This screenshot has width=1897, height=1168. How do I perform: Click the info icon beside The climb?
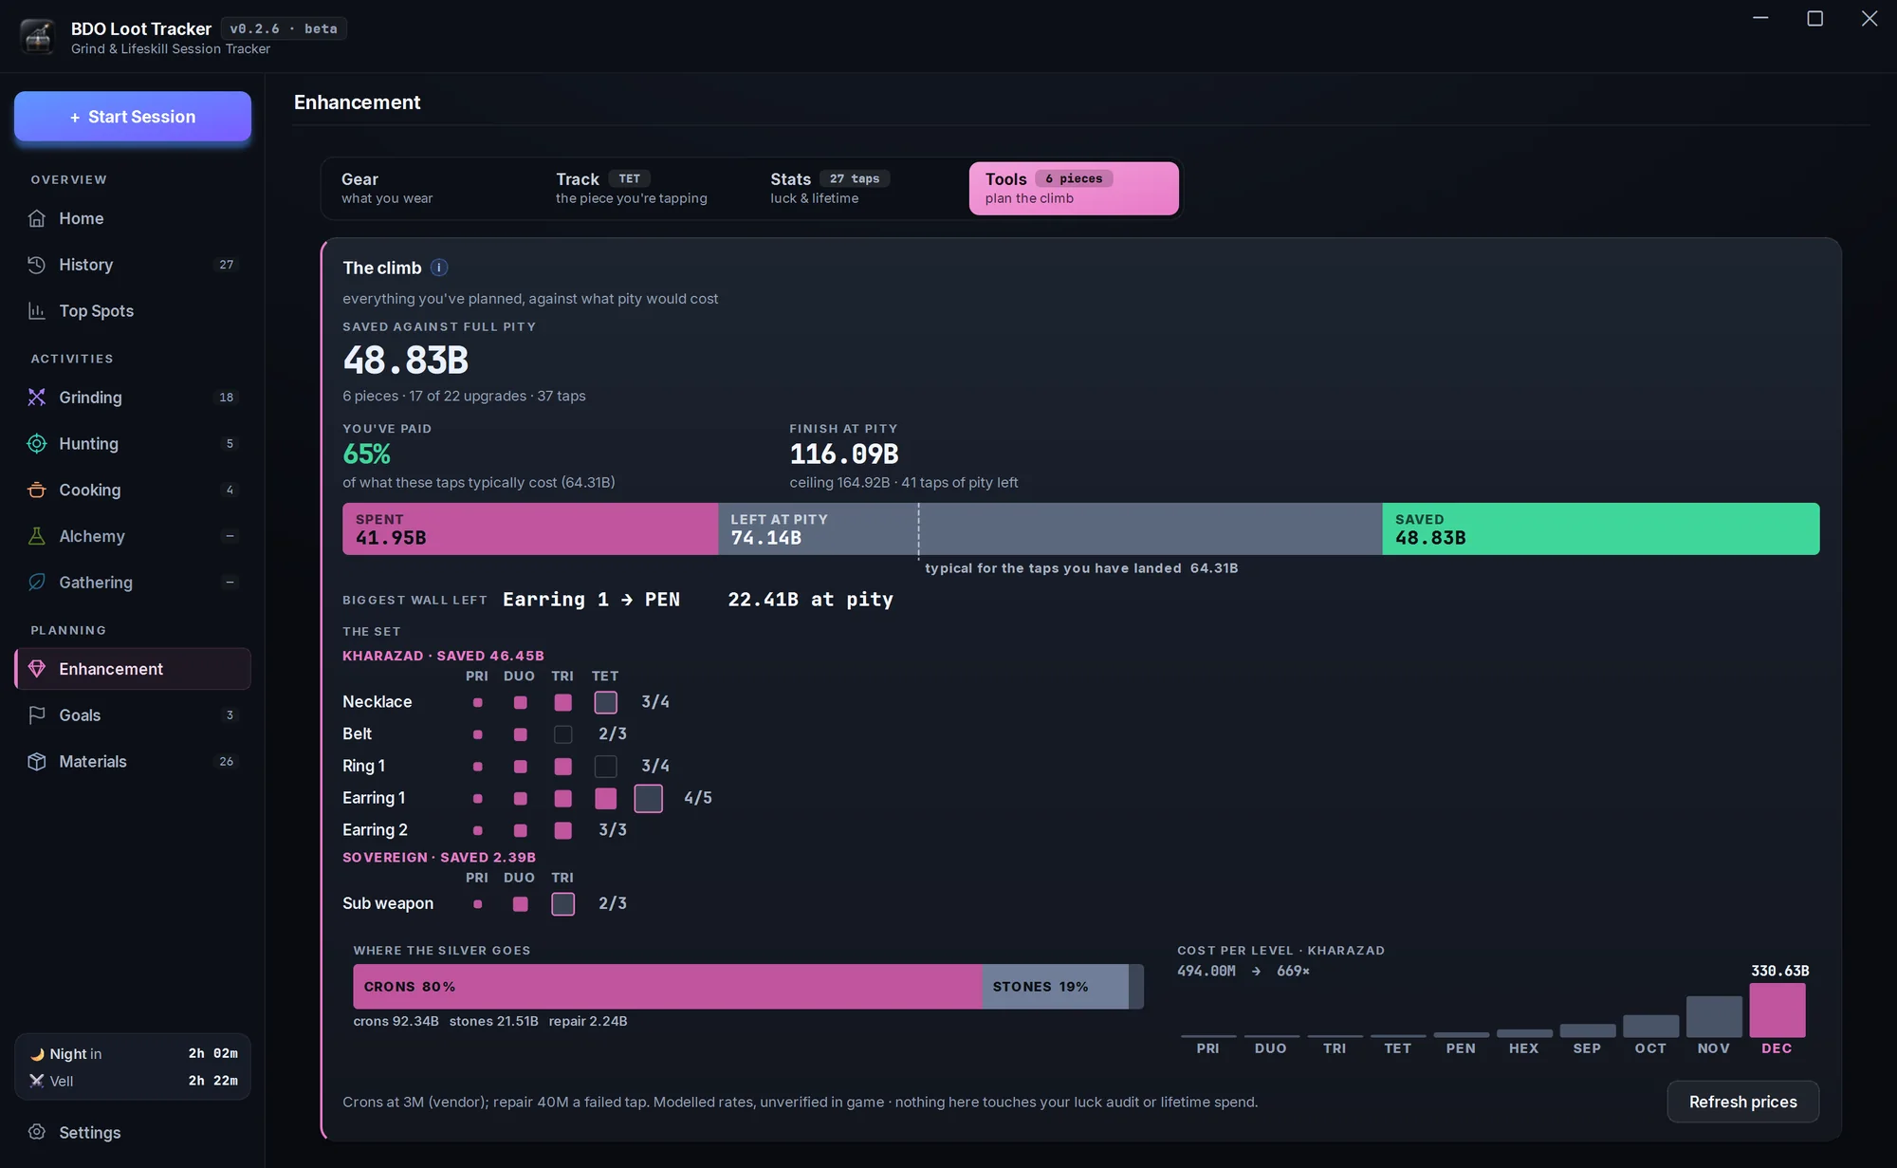pos(439,268)
